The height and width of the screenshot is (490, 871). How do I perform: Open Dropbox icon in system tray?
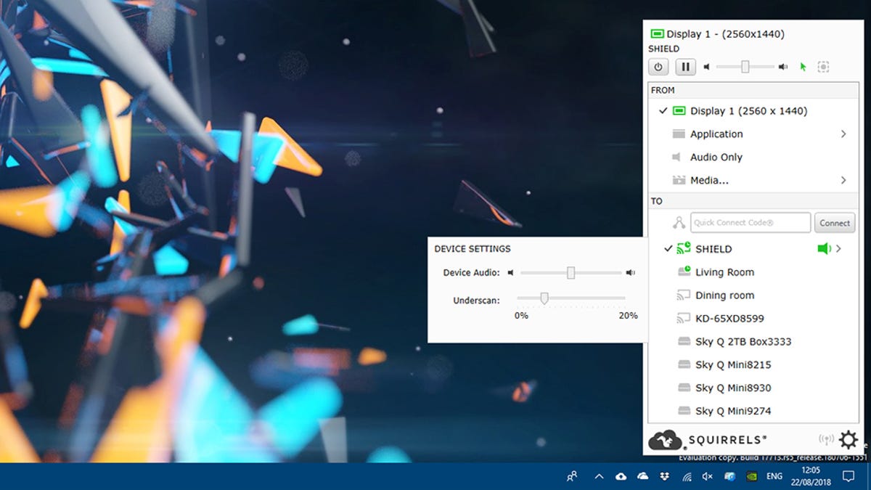tap(665, 476)
